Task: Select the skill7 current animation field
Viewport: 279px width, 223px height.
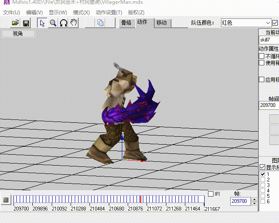Action: coord(269,40)
